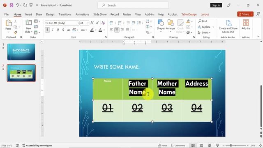Screen dimensions: 263x148
Task: Open Comments pane
Action: (178, 145)
